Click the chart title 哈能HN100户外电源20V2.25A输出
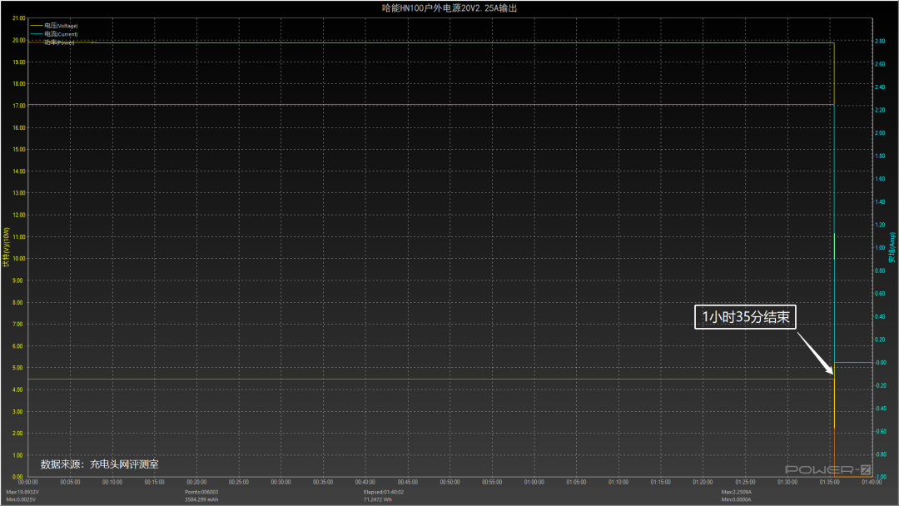 [449, 8]
